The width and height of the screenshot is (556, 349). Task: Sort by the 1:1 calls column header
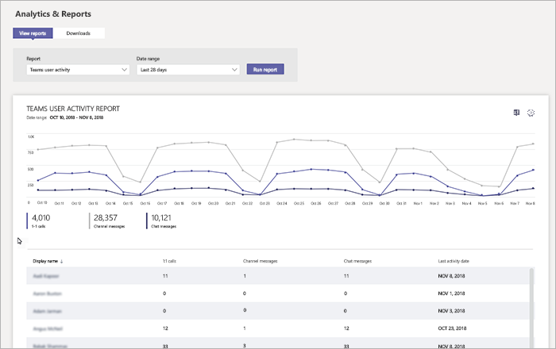[x=170, y=260]
